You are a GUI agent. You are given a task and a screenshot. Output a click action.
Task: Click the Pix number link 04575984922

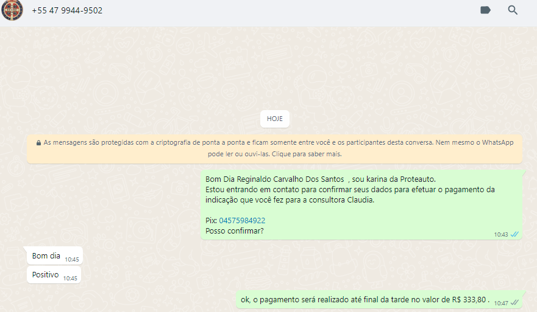pyautogui.click(x=242, y=221)
